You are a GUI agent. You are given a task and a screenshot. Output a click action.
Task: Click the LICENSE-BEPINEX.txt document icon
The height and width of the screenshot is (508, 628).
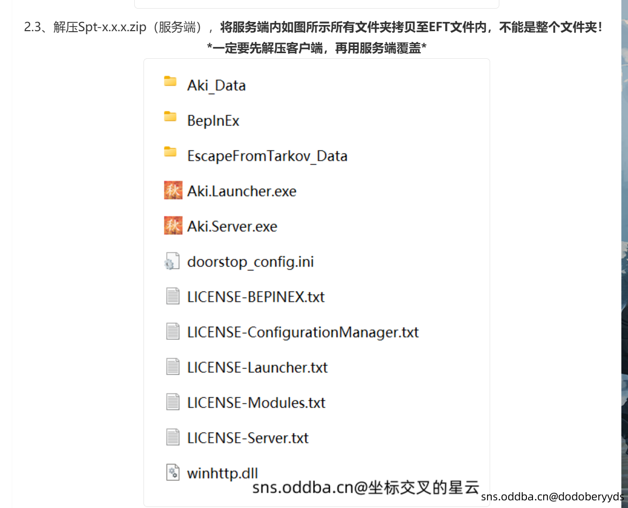173,296
